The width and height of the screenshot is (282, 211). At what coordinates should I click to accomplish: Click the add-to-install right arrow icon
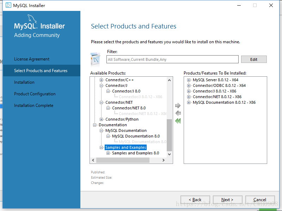click(178, 105)
